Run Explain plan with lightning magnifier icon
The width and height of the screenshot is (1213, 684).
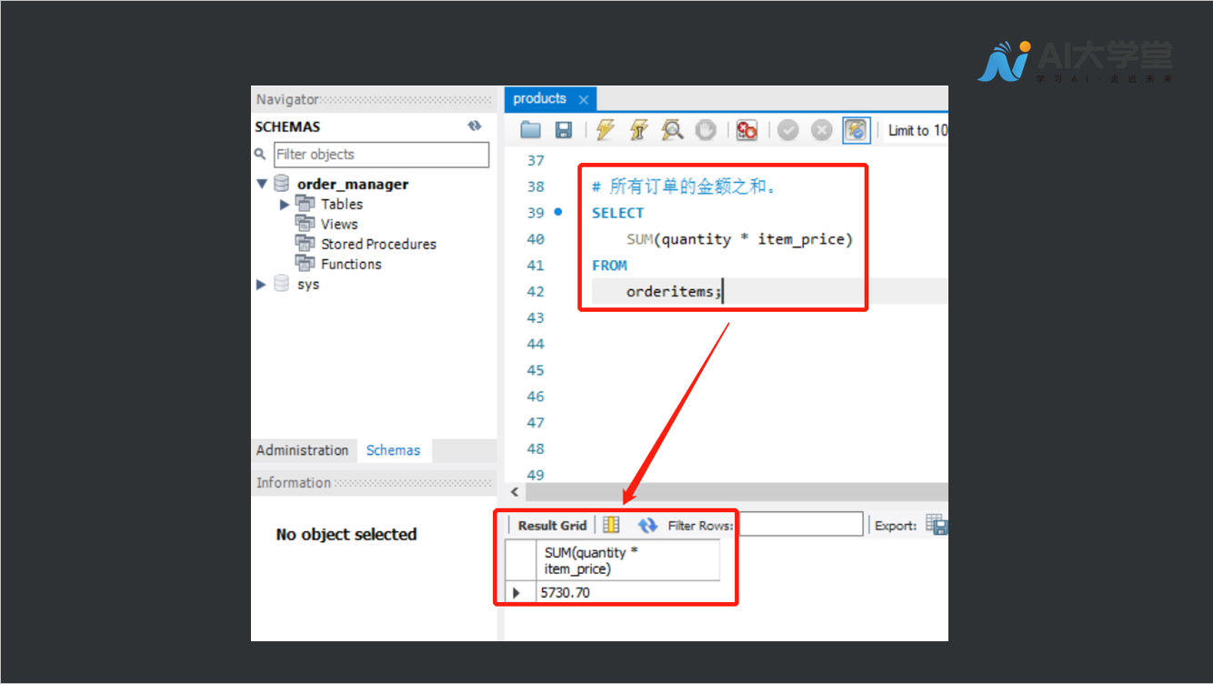click(x=672, y=130)
